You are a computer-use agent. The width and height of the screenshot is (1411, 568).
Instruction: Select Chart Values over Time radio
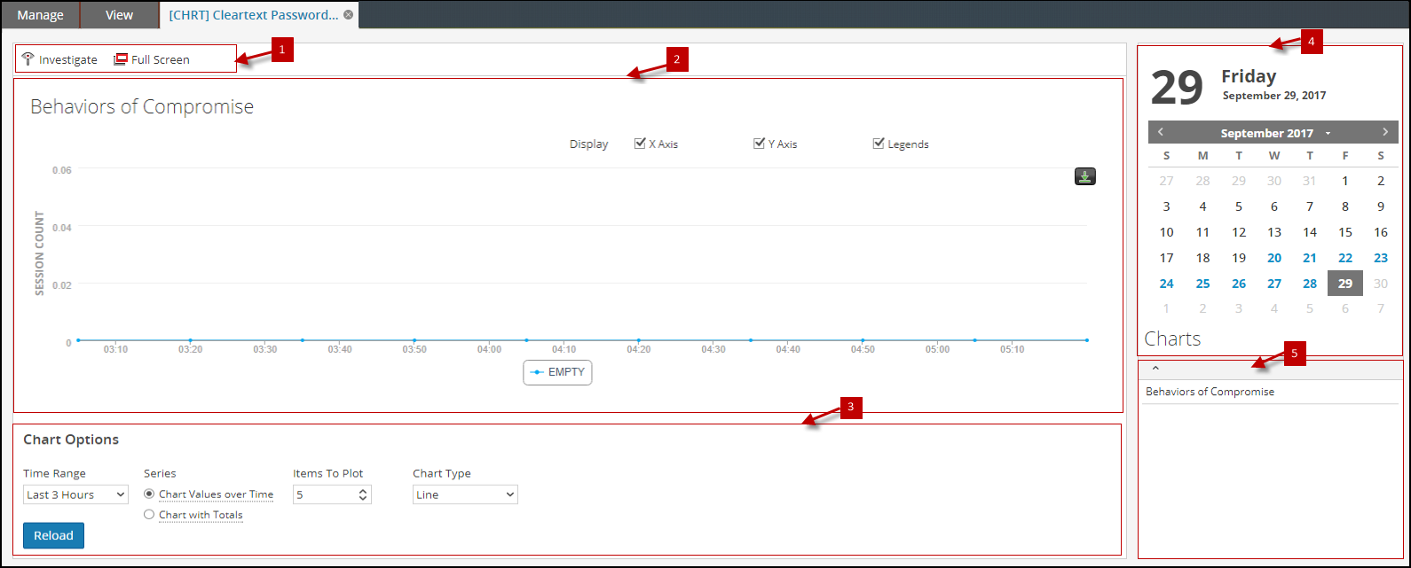(x=149, y=494)
